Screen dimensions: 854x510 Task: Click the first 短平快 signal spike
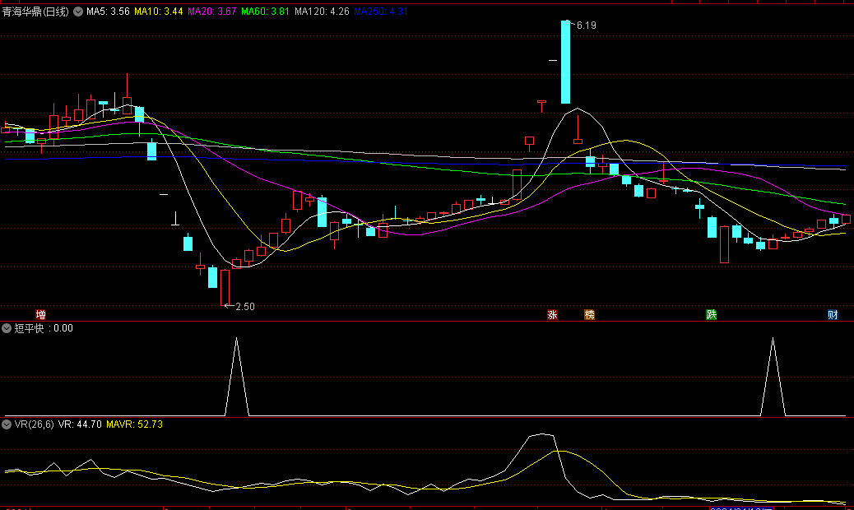(237, 340)
